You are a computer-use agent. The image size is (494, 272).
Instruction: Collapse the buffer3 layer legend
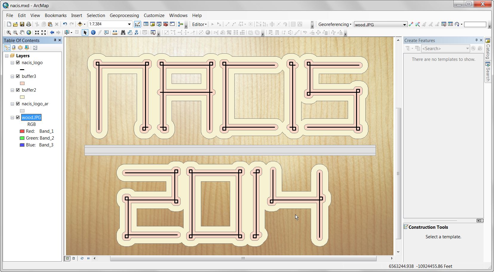click(12, 76)
